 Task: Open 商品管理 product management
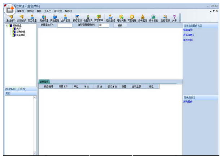[x=54, y=18]
